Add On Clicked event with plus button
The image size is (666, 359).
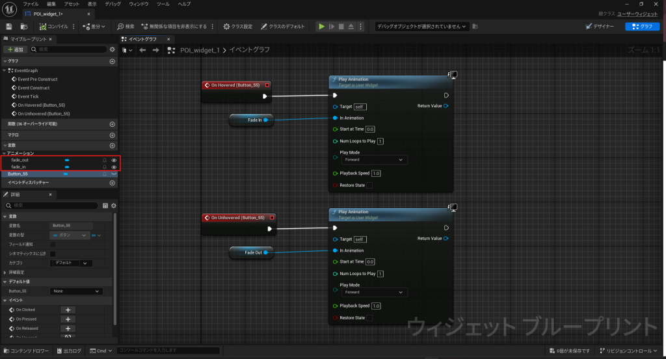[x=68, y=310]
